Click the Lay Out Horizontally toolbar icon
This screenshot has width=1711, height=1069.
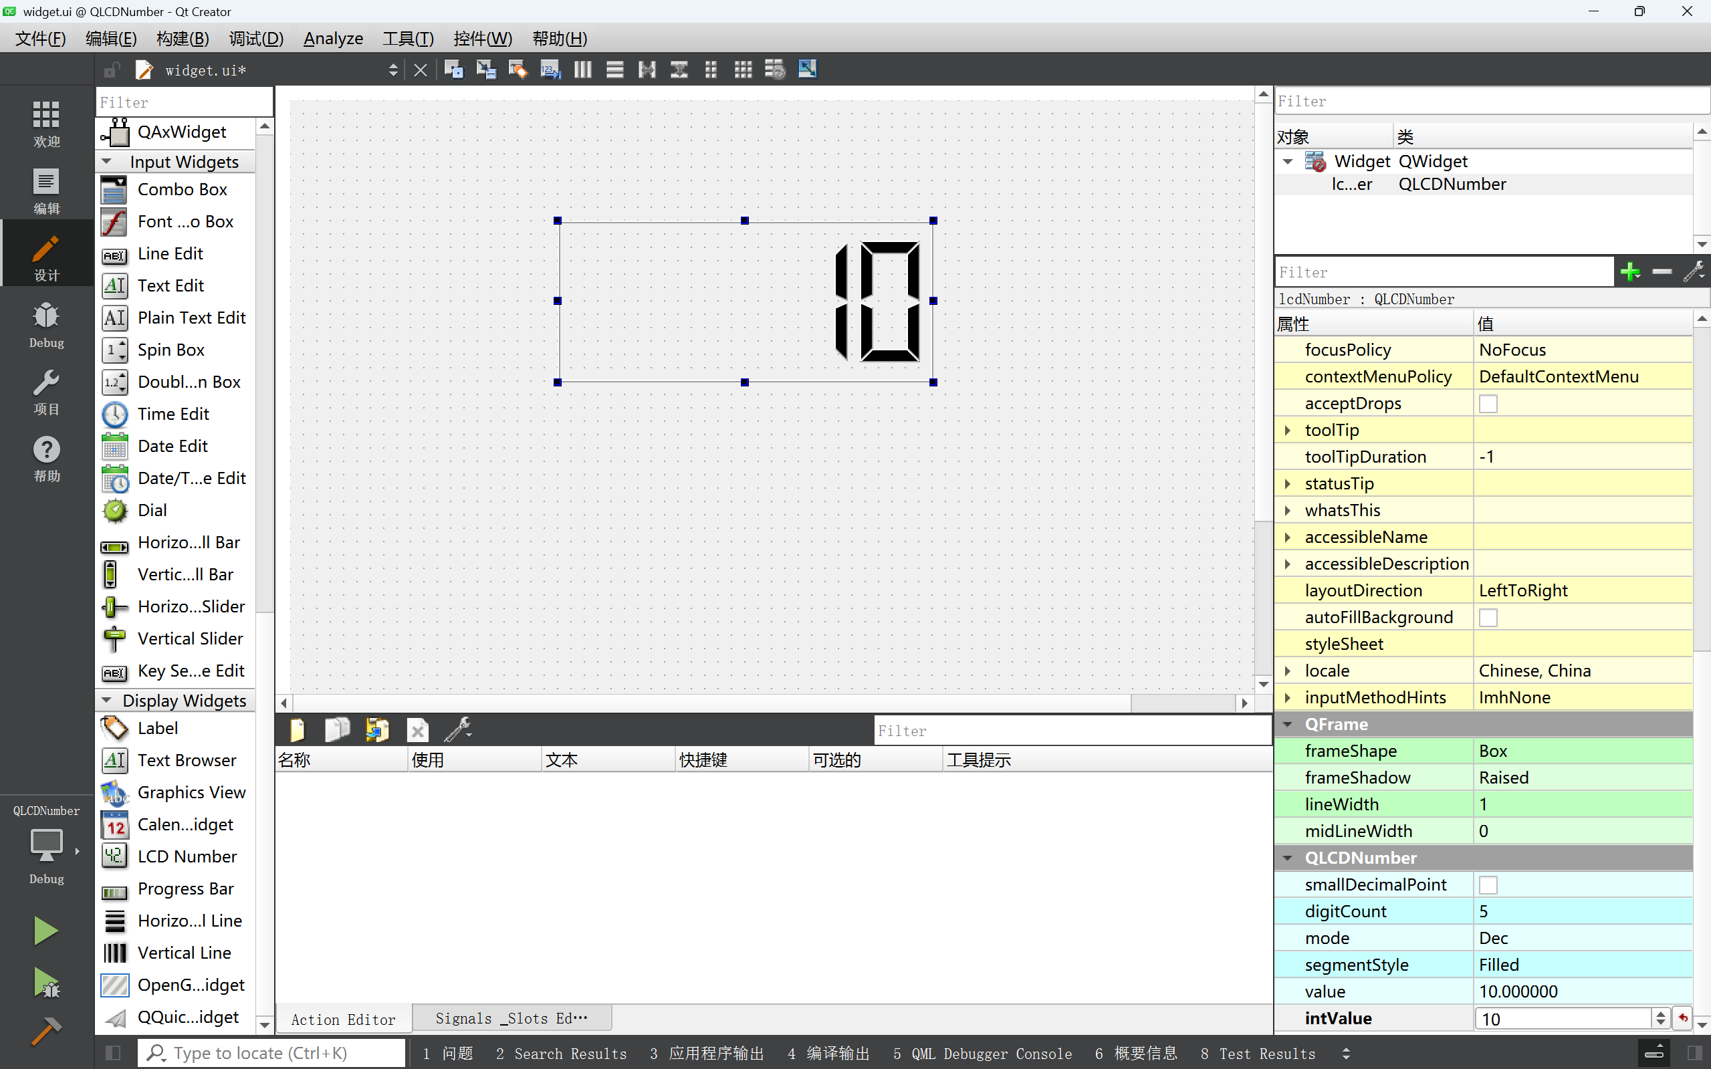tap(582, 70)
